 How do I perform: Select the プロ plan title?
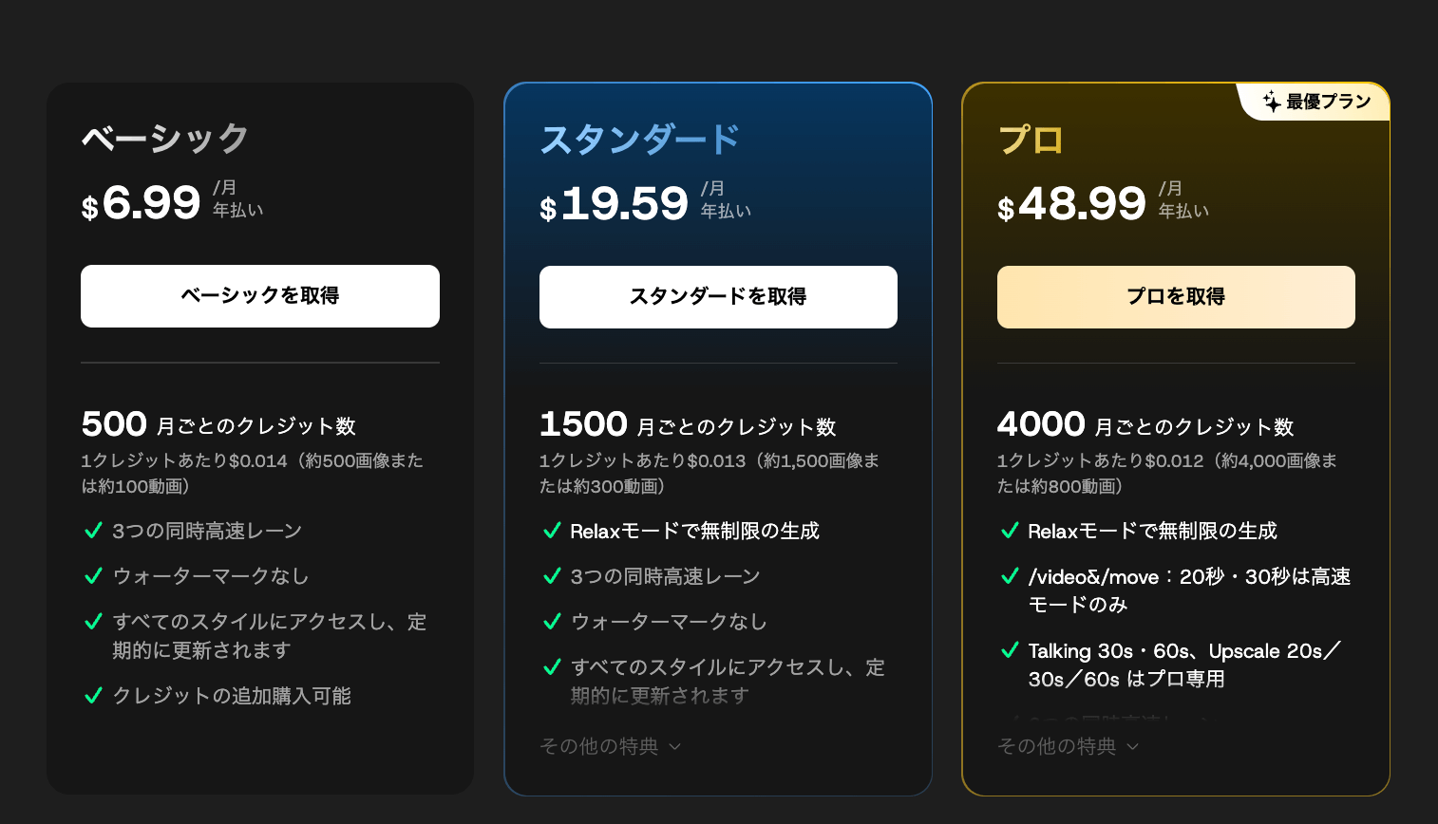[x=1029, y=139]
